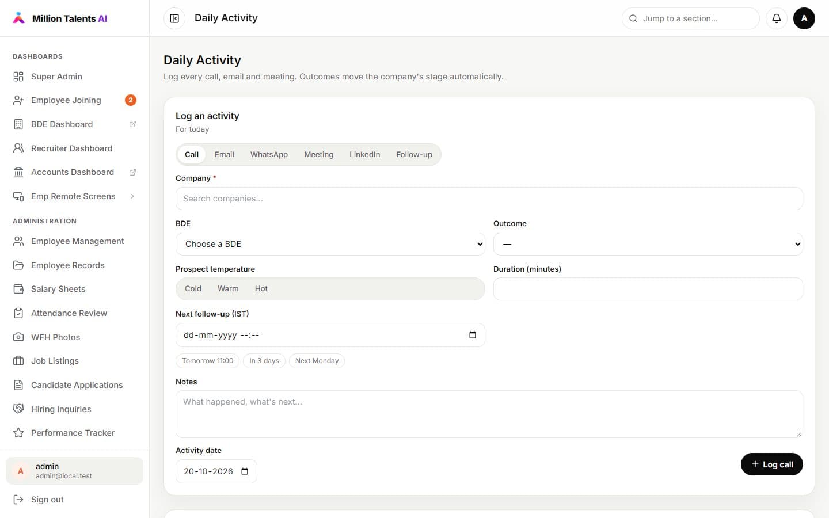Image resolution: width=829 pixels, height=518 pixels.
Task: Open BDE Dashboard external link icon
Action: tap(132, 124)
